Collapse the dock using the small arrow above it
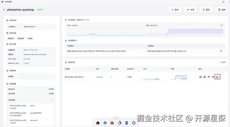This screenshot has width=230, height=127. coord(116,118)
